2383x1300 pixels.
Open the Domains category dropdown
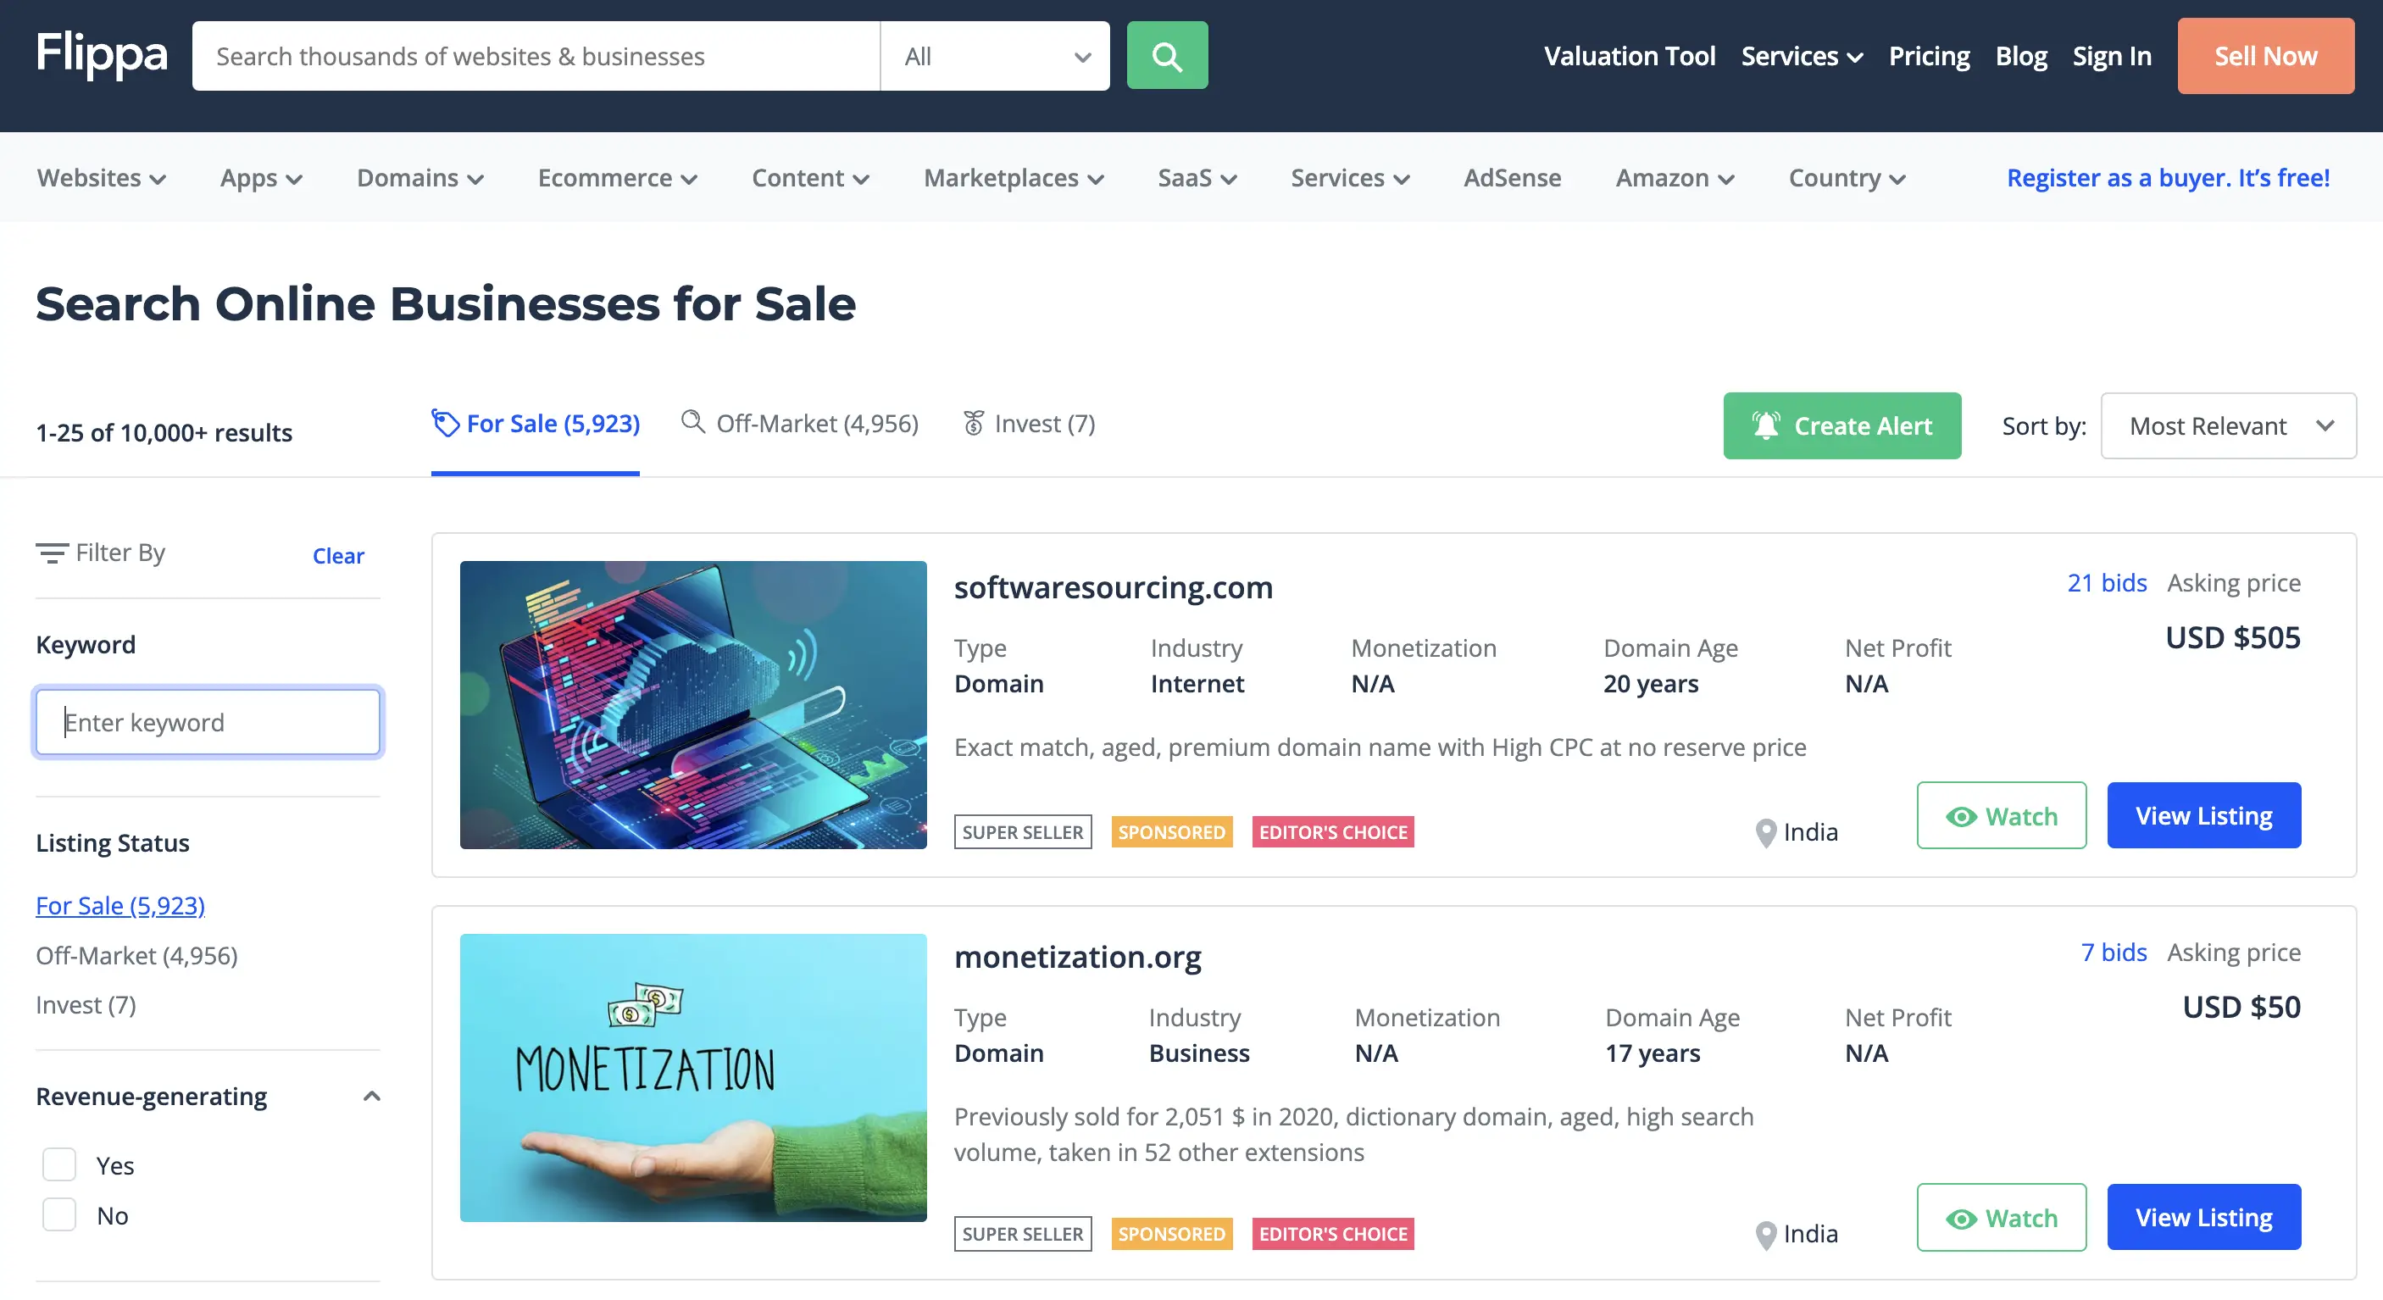[420, 178]
